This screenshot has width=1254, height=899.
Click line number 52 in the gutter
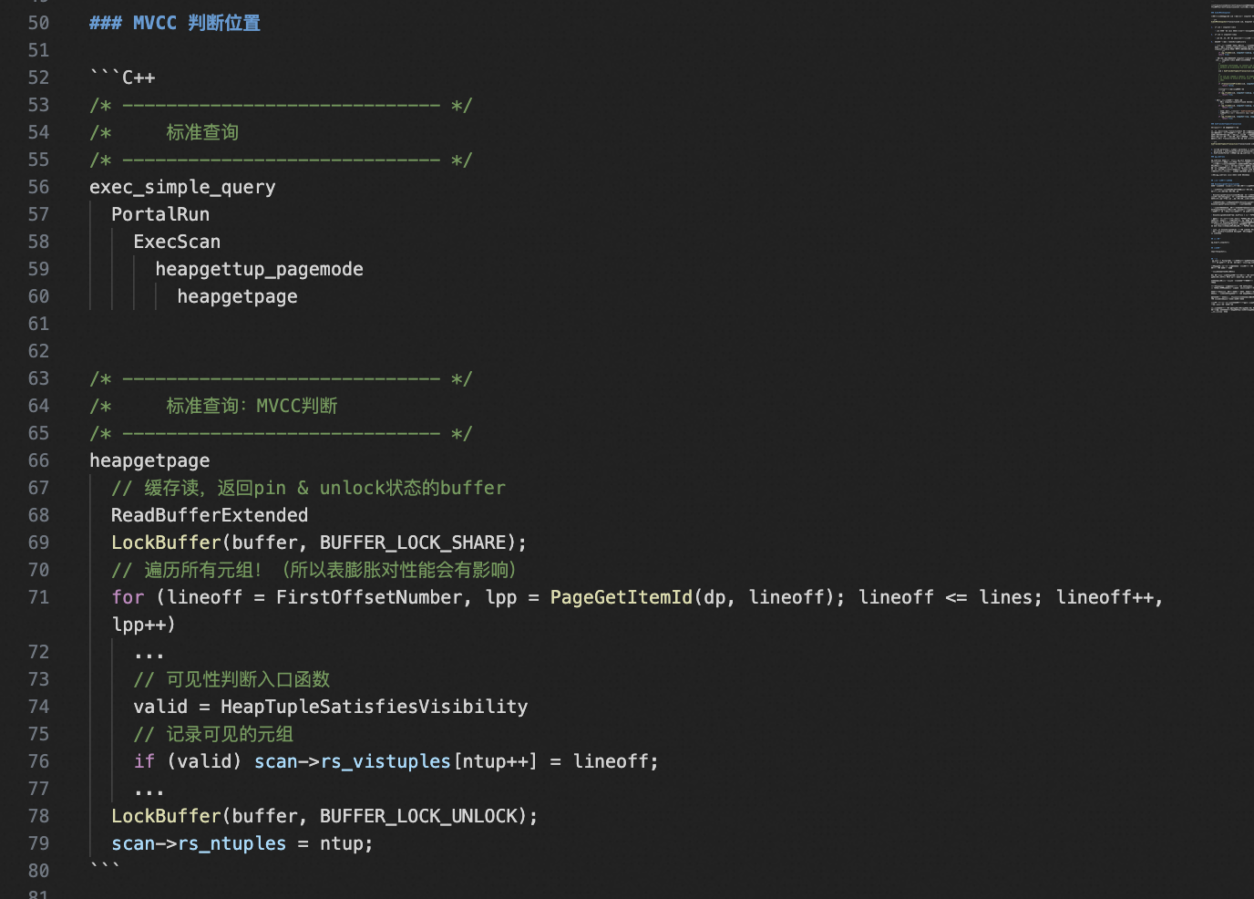[x=38, y=77]
